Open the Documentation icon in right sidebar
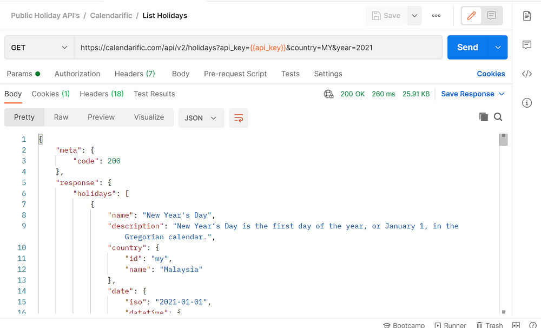Image resolution: width=541 pixels, height=328 pixels. tap(526, 16)
